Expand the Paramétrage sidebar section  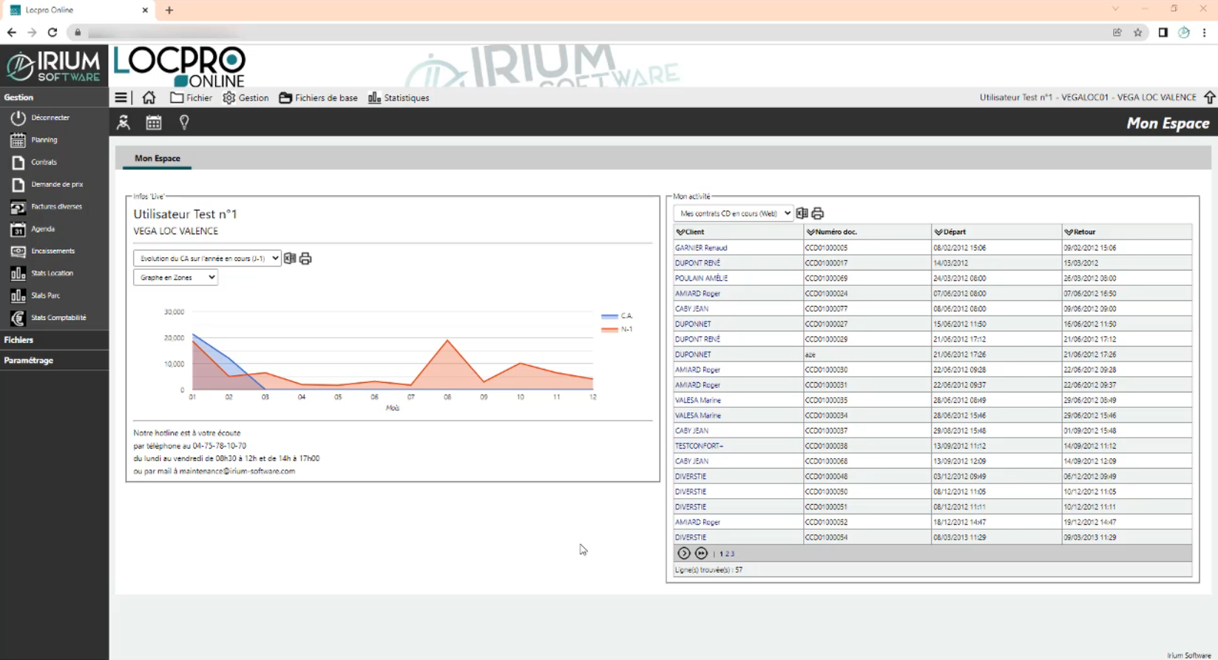[x=54, y=361]
